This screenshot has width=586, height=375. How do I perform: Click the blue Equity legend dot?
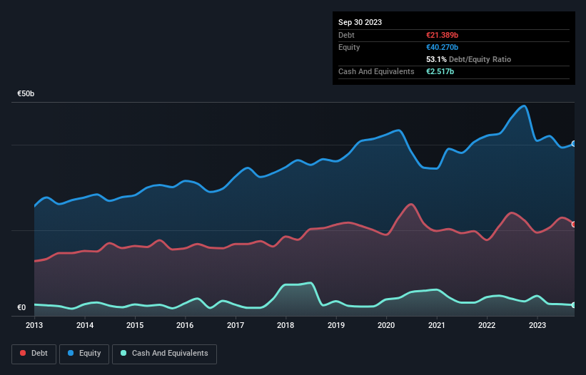coord(71,353)
